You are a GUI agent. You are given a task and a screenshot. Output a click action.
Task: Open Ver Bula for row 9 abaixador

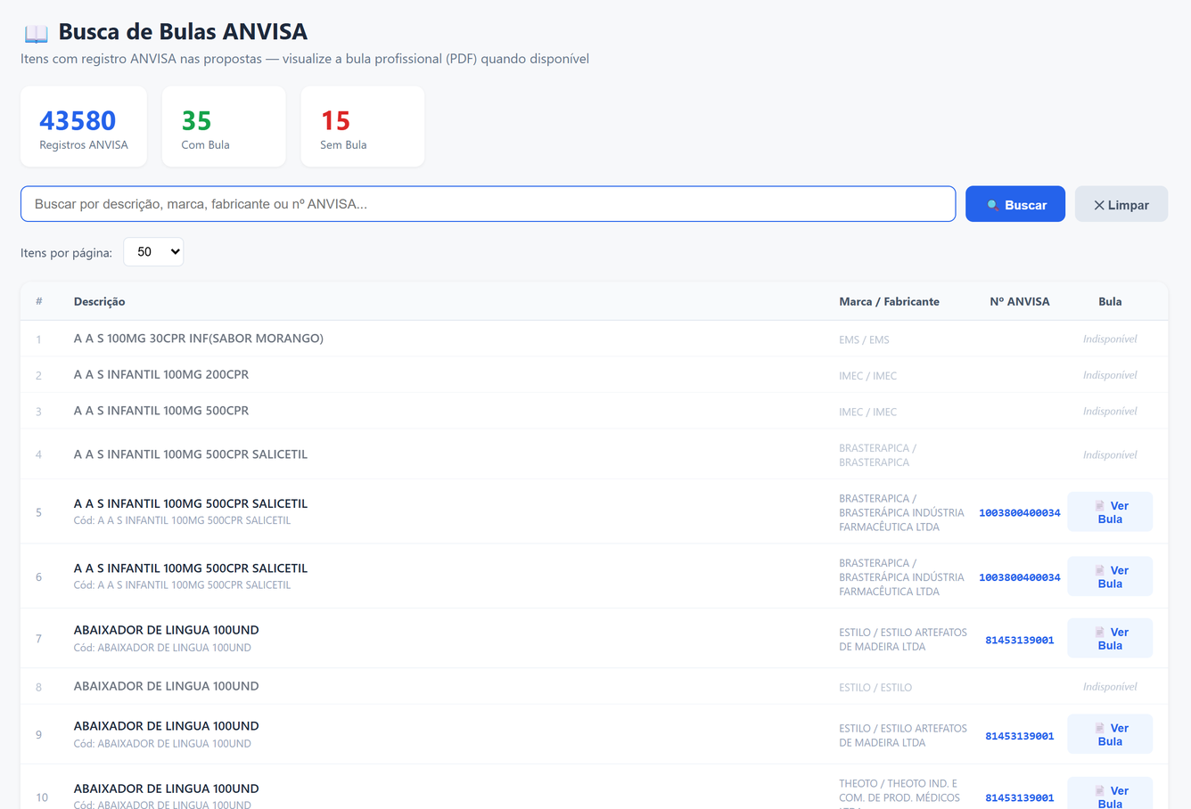click(1110, 734)
